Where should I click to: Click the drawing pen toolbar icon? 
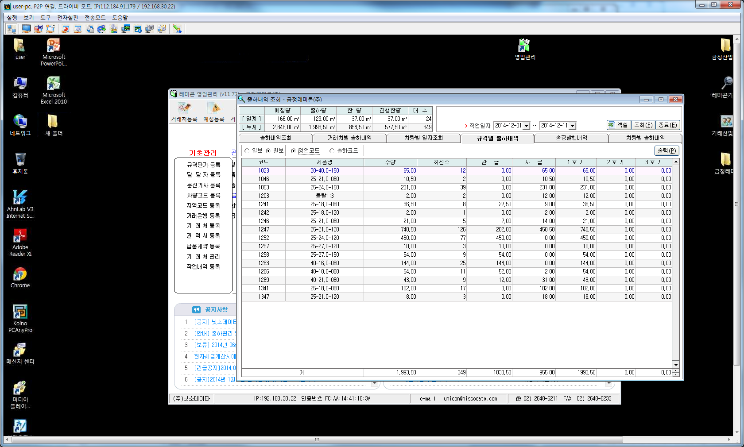pyautogui.click(x=177, y=29)
